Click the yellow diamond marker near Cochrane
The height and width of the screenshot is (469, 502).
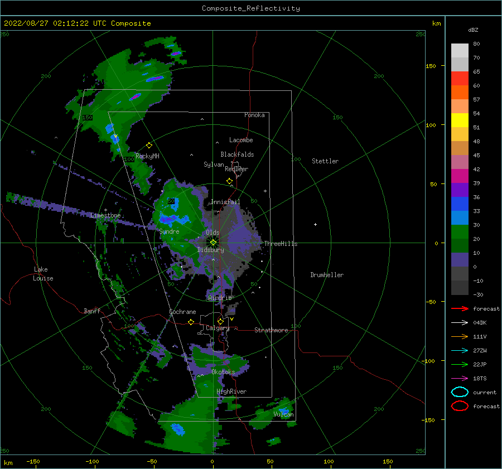(191, 322)
